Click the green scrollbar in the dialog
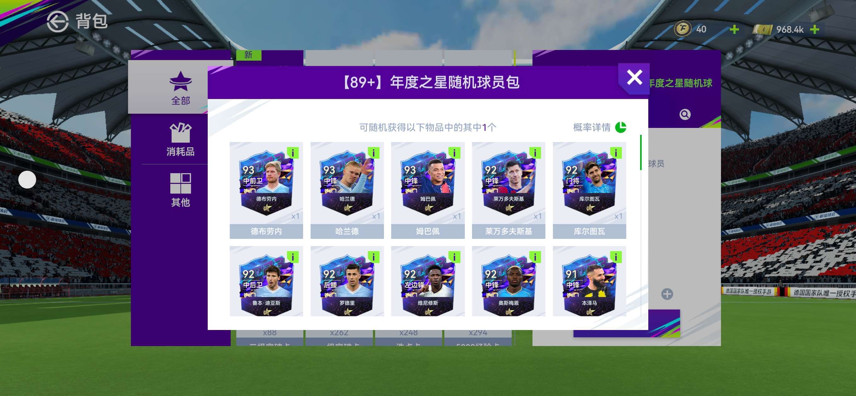The height and width of the screenshot is (396, 856). [641, 152]
